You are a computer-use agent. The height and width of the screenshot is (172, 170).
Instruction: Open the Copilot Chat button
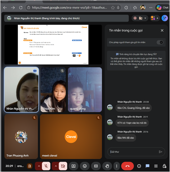click(x=162, y=8)
